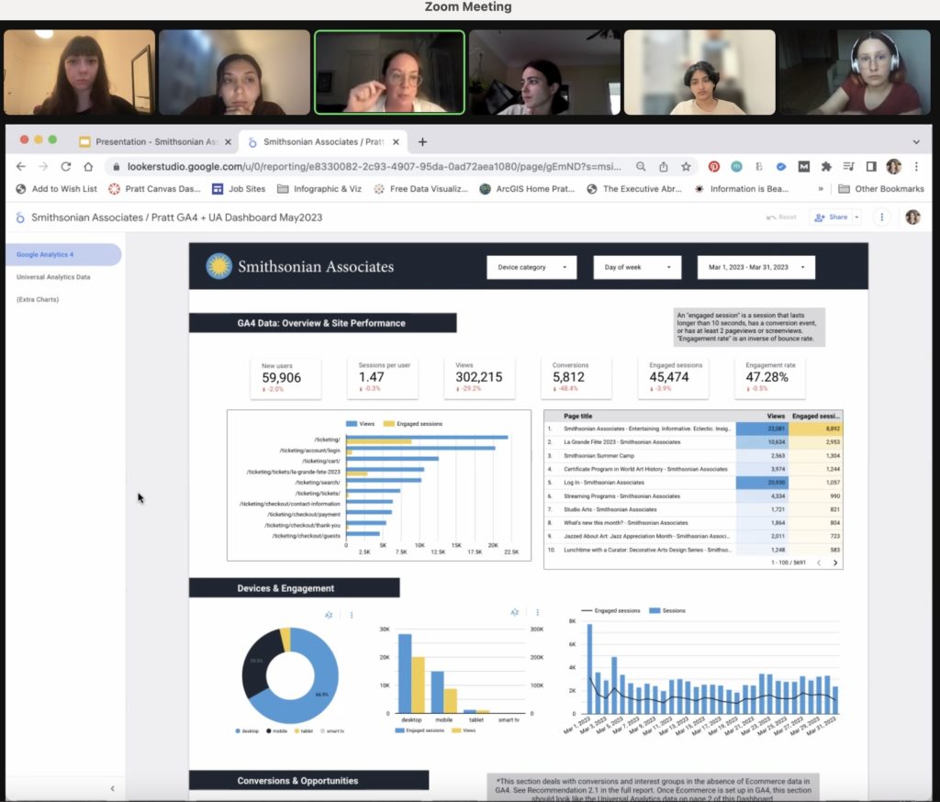Collapse the left page navigation panel

click(112, 788)
